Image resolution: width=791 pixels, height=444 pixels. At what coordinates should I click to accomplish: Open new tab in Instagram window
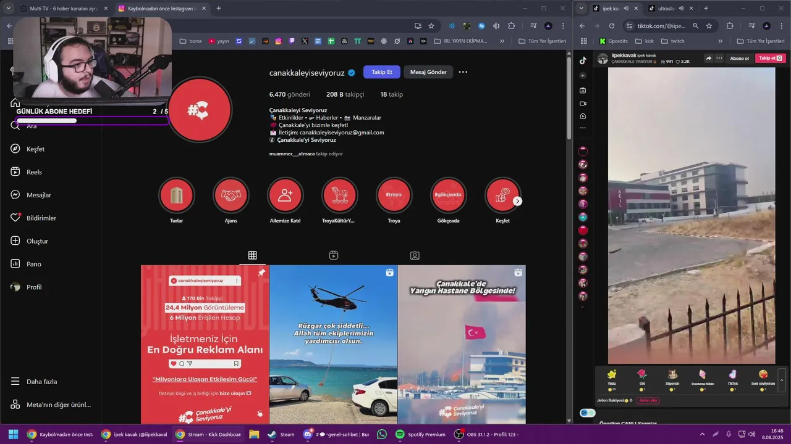(219, 9)
